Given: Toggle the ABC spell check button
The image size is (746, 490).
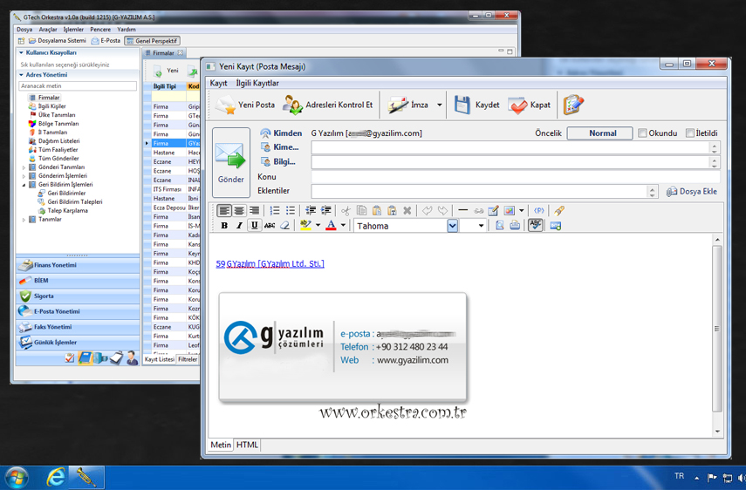Looking at the screenshot, I should pos(536,225).
